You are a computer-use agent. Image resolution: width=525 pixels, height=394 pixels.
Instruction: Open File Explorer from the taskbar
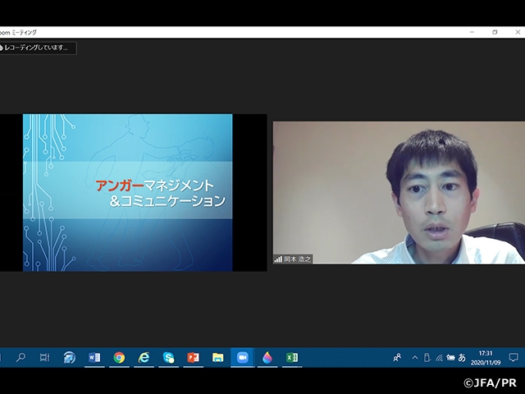[x=217, y=357]
